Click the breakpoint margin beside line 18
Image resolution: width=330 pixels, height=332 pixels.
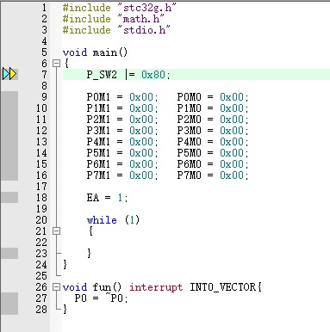click(9, 198)
